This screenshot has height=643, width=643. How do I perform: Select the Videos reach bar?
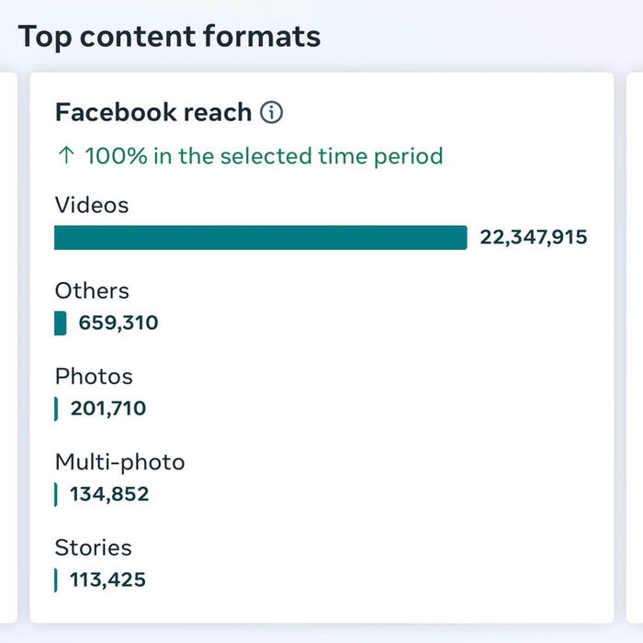tap(260, 237)
